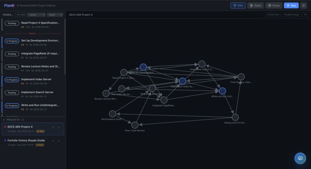Open the Focus view
Screen dimensions: 311x169
click(x=274, y=5)
